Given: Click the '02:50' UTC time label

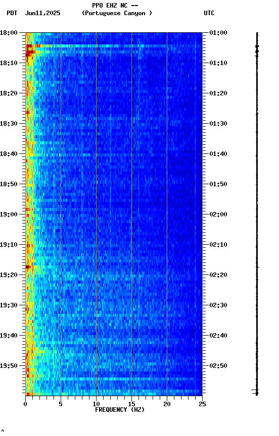Looking at the screenshot, I should click(x=218, y=366).
